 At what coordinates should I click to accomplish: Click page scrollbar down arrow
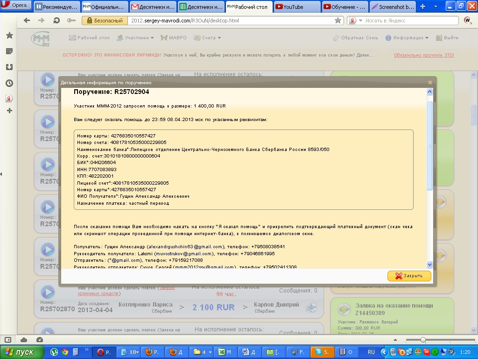pos(473,330)
